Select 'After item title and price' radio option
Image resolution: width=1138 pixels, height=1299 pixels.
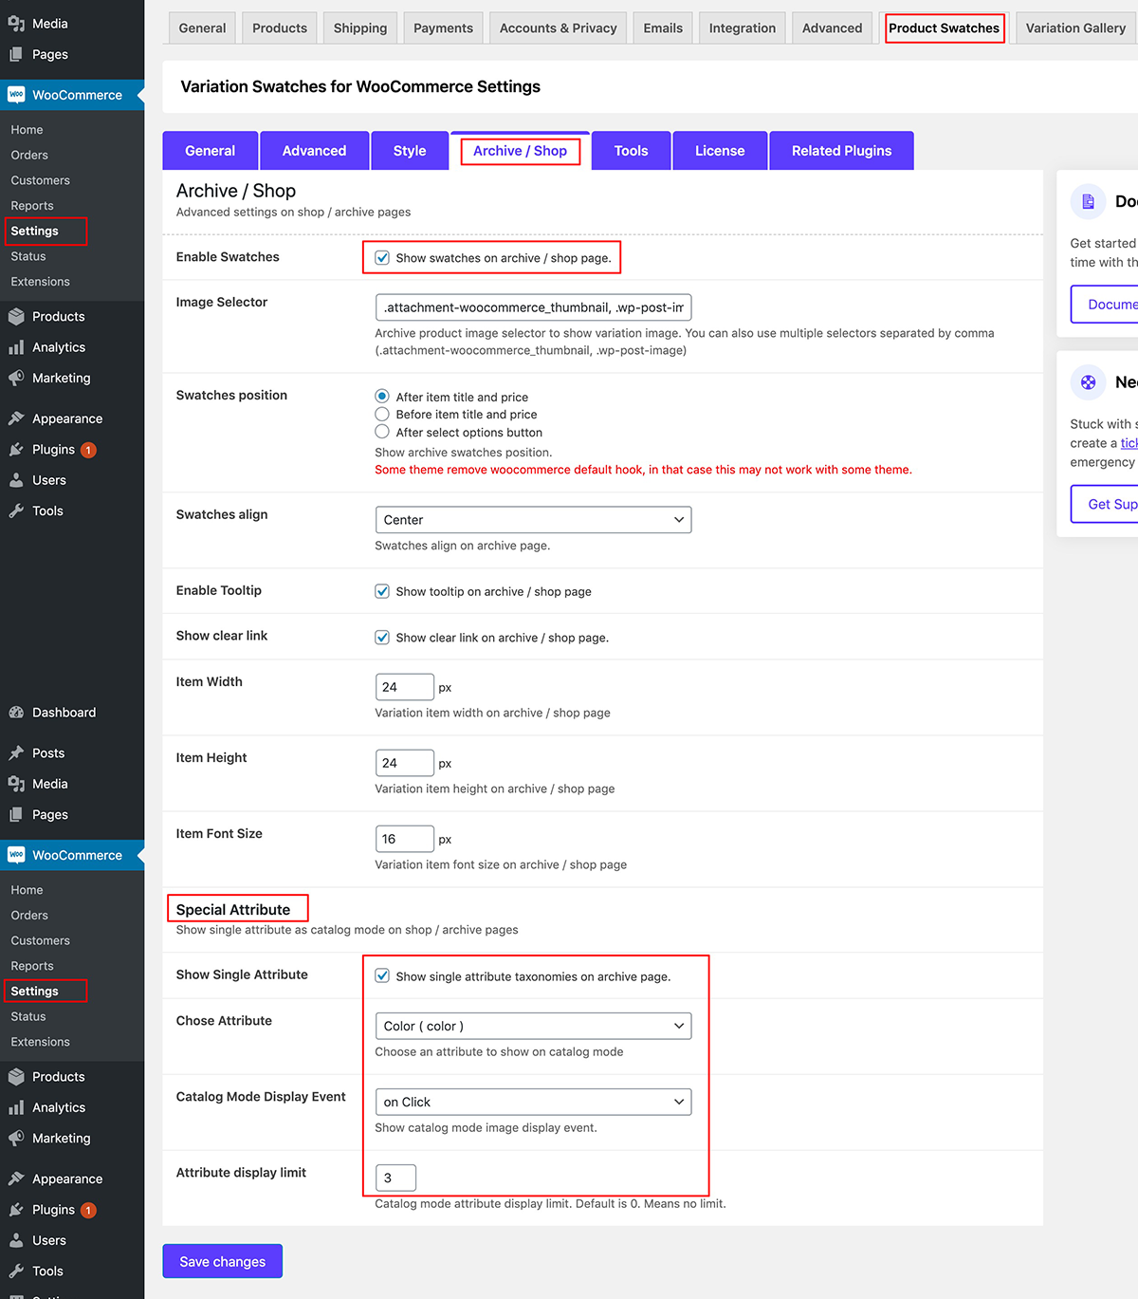tap(382, 397)
